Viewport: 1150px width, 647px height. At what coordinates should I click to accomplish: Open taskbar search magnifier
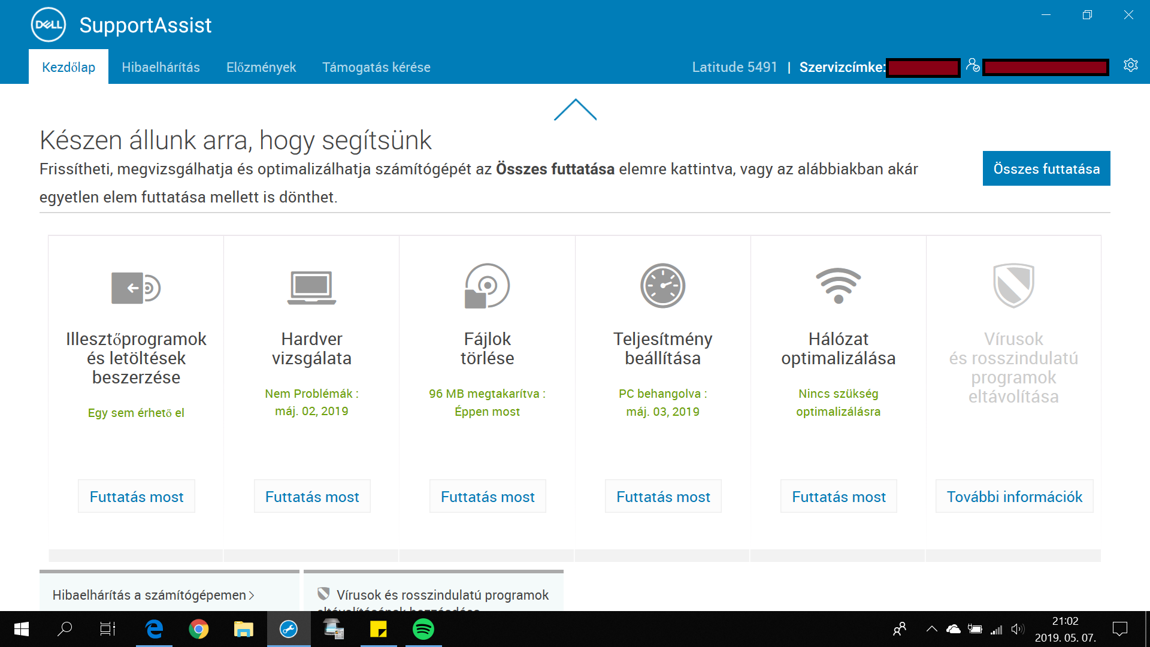point(64,629)
